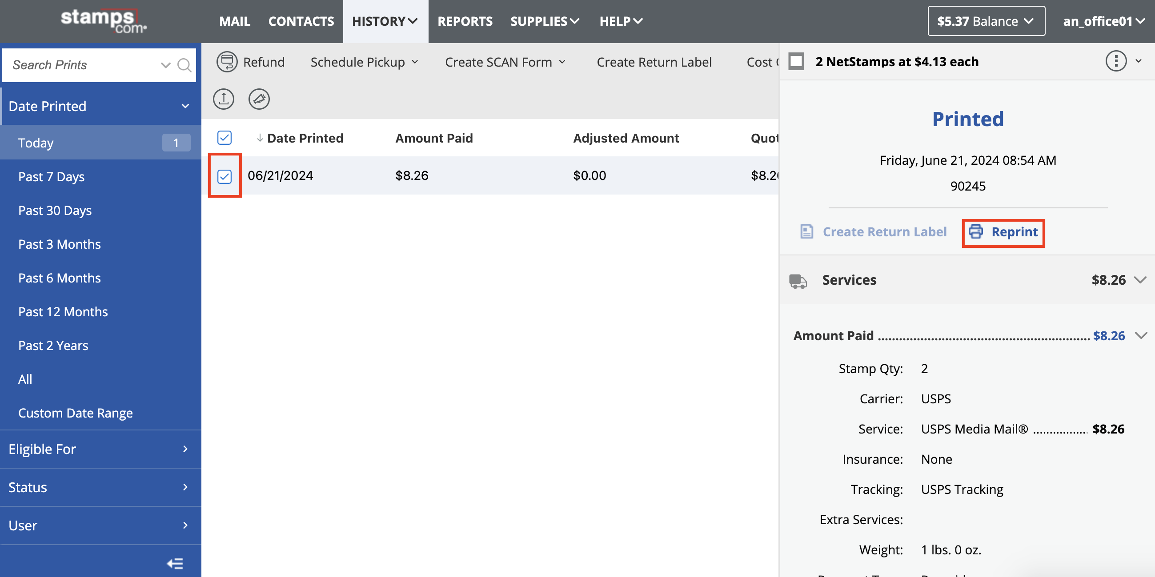Open the Contacts tab
The width and height of the screenshot is (1155, 577).
click(301, 21)
